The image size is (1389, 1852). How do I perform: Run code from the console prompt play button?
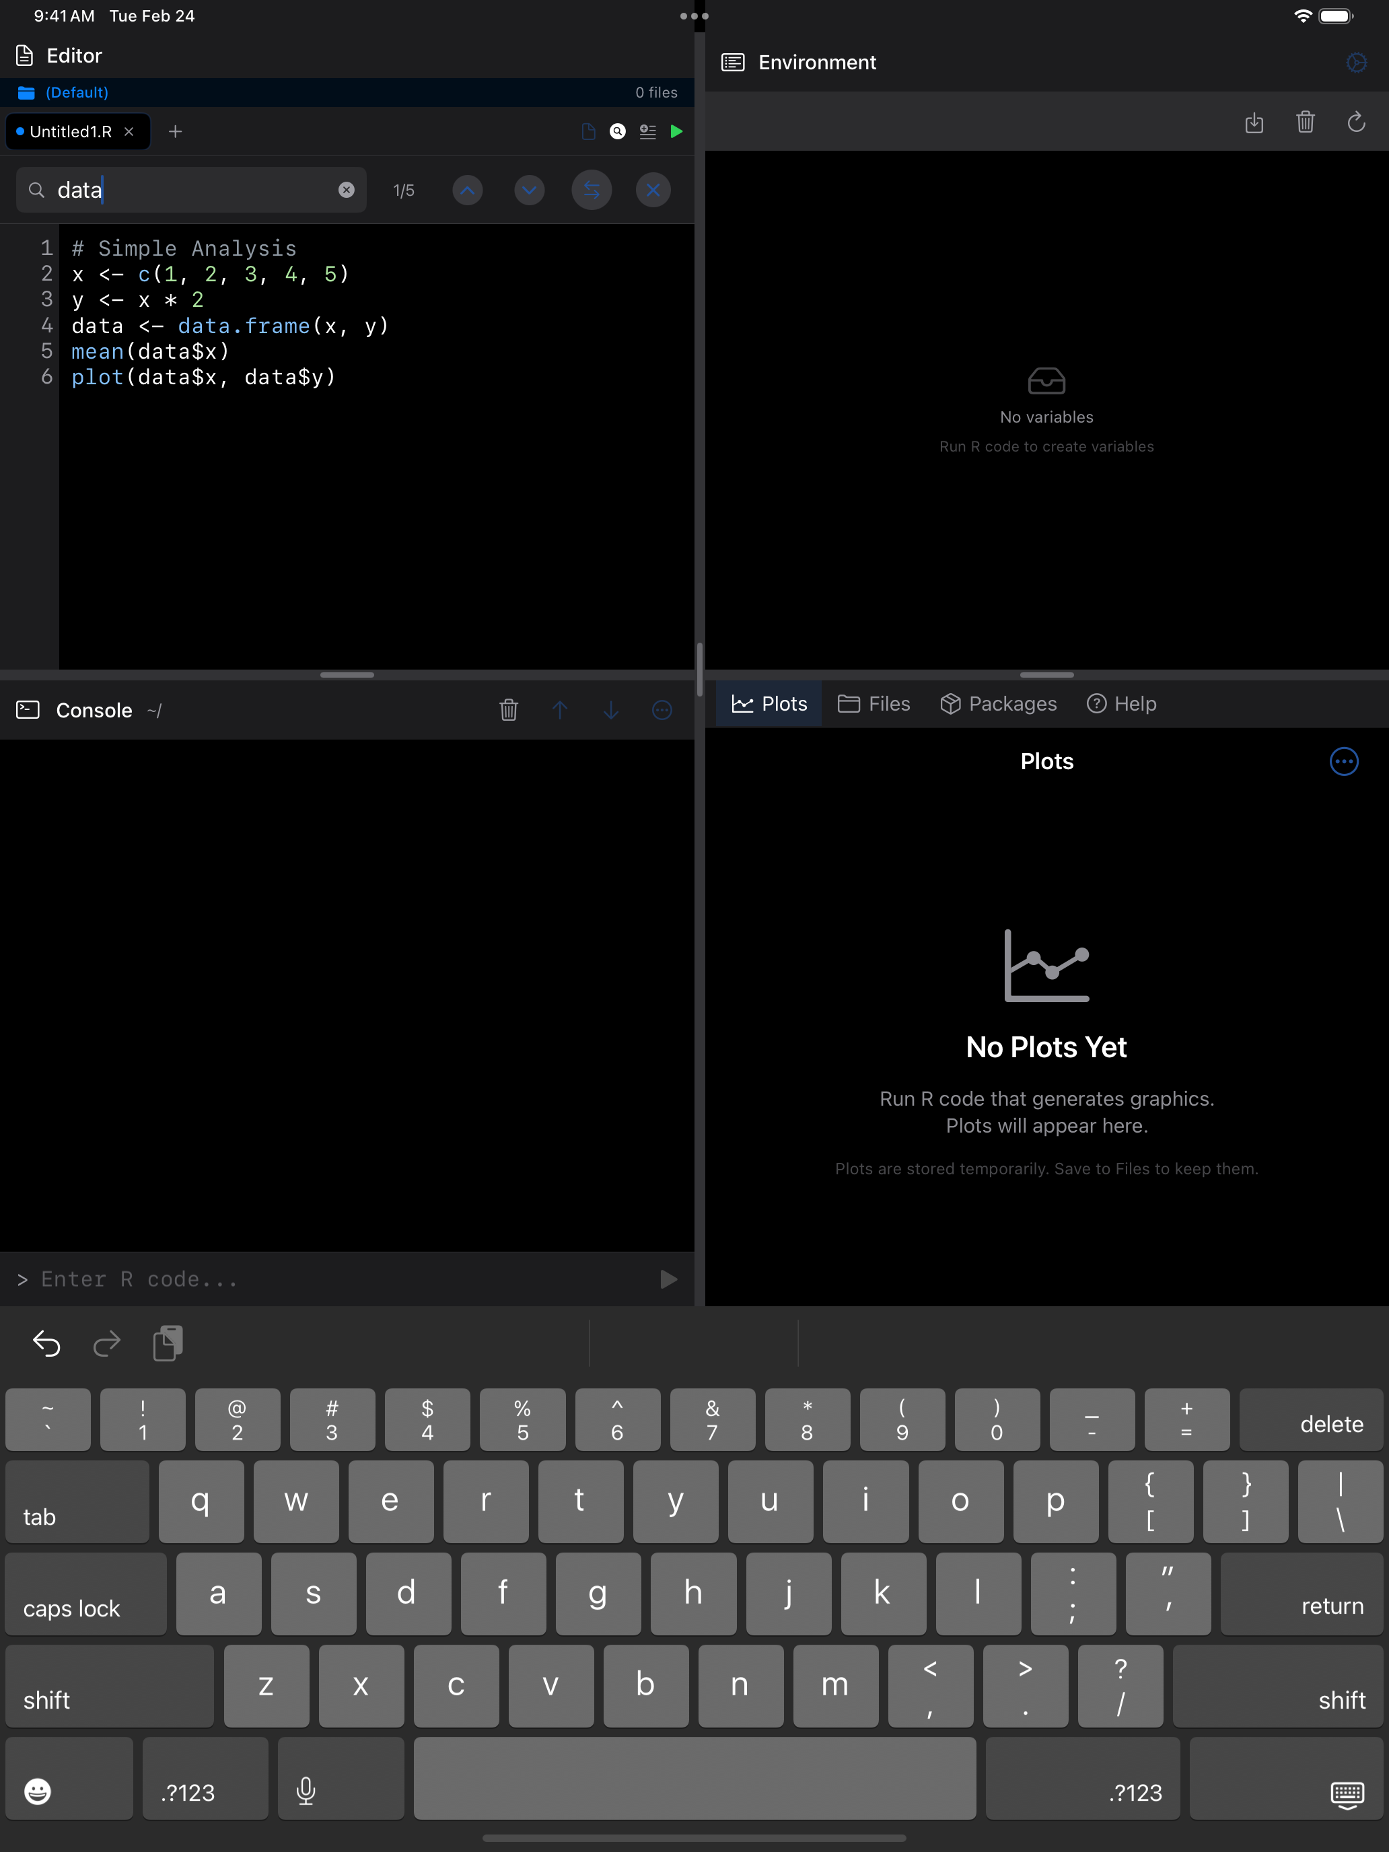pyautogui.click(x=668, y=1279)
